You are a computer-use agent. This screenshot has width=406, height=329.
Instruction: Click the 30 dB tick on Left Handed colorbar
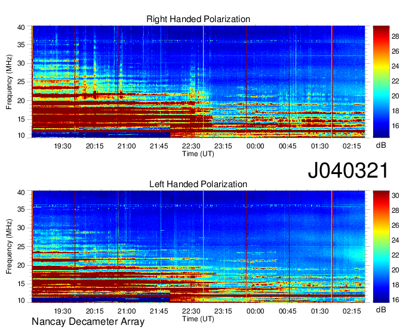(395, 195)
